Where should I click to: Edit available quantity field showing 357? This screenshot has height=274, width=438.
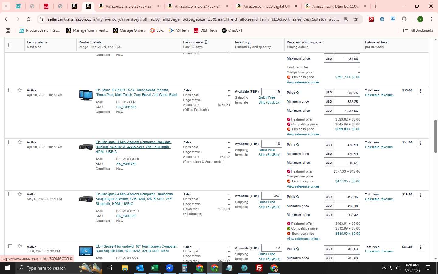tap(271, 196)
